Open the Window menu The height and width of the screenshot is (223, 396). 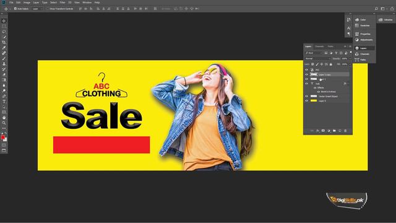coord(87,2)
